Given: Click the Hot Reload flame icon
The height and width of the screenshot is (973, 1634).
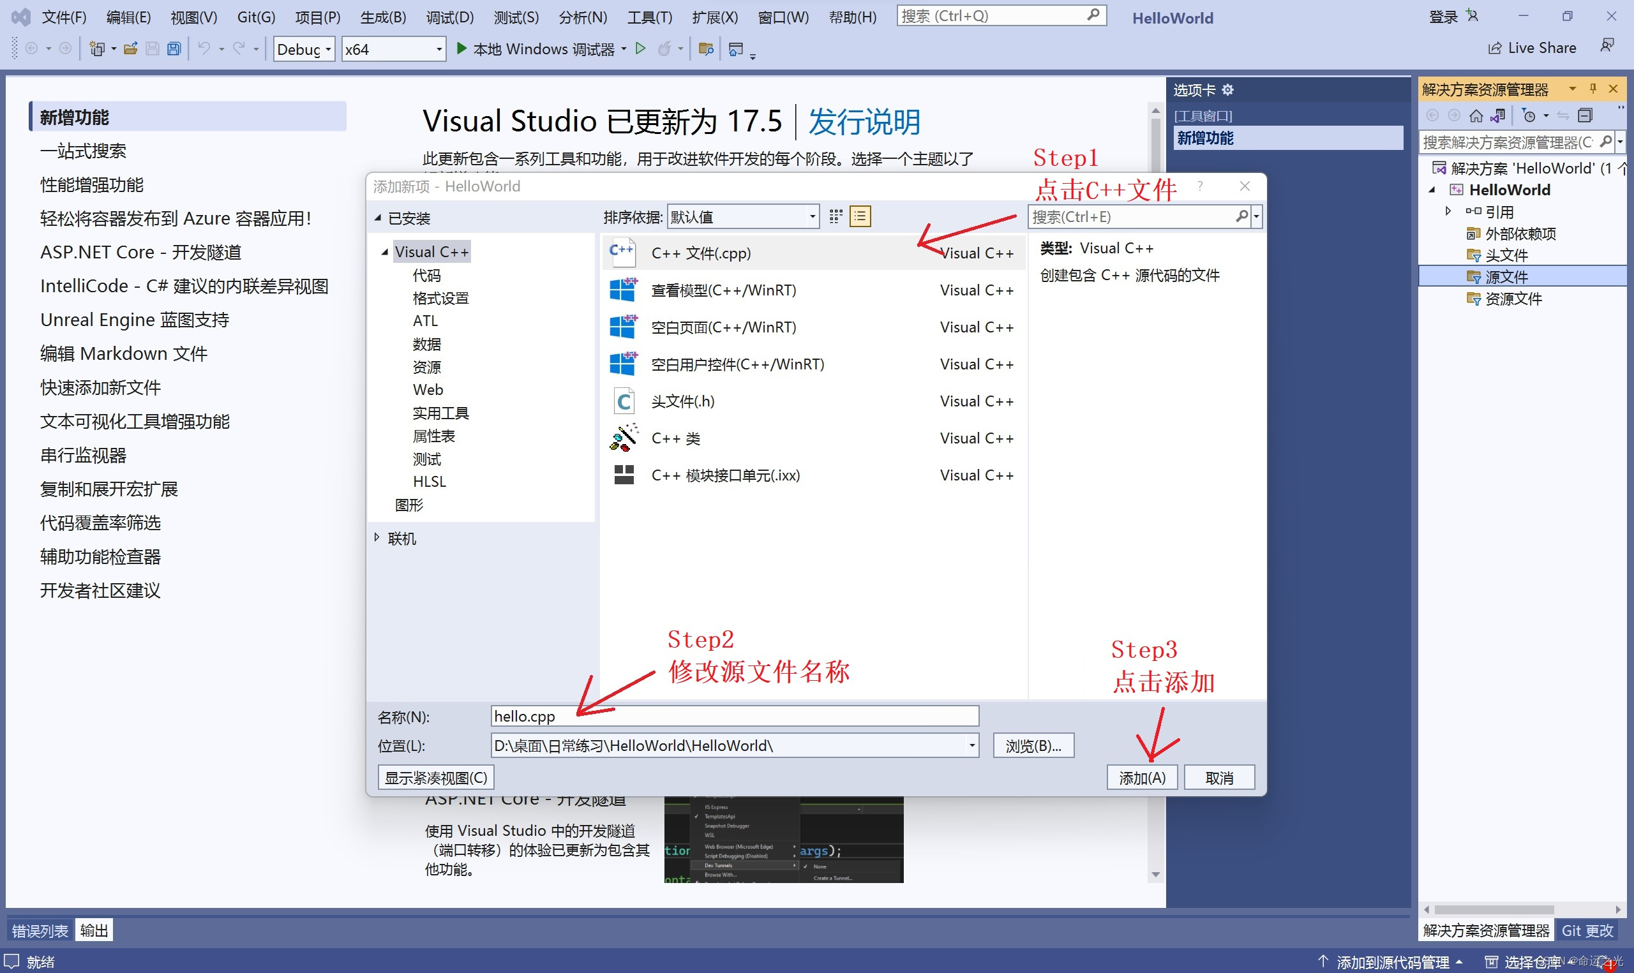Looking at the screenshot, I should (x=664, y=48).
